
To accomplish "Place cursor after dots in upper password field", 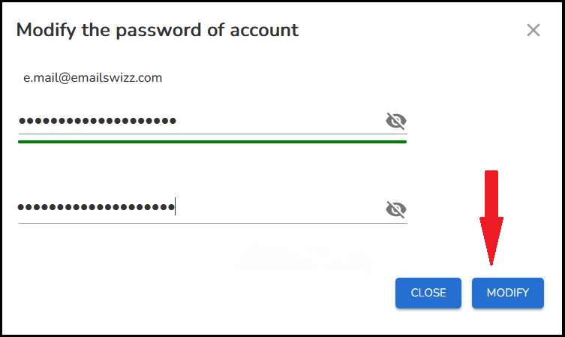I will point(178,121).
